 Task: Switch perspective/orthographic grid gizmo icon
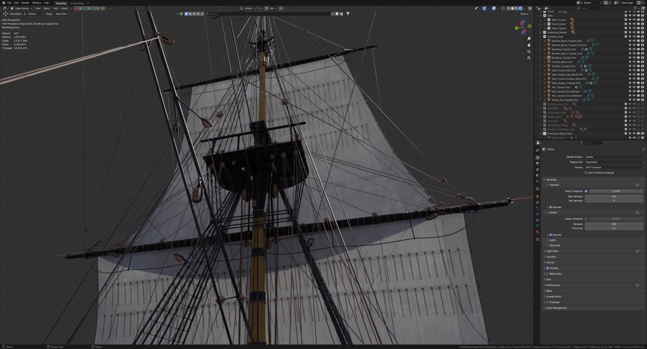529,57
